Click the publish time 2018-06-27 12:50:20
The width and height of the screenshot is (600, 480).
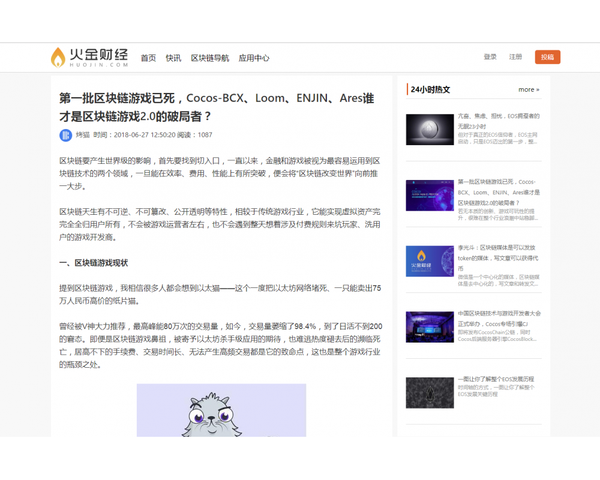(x=145, y=135)
